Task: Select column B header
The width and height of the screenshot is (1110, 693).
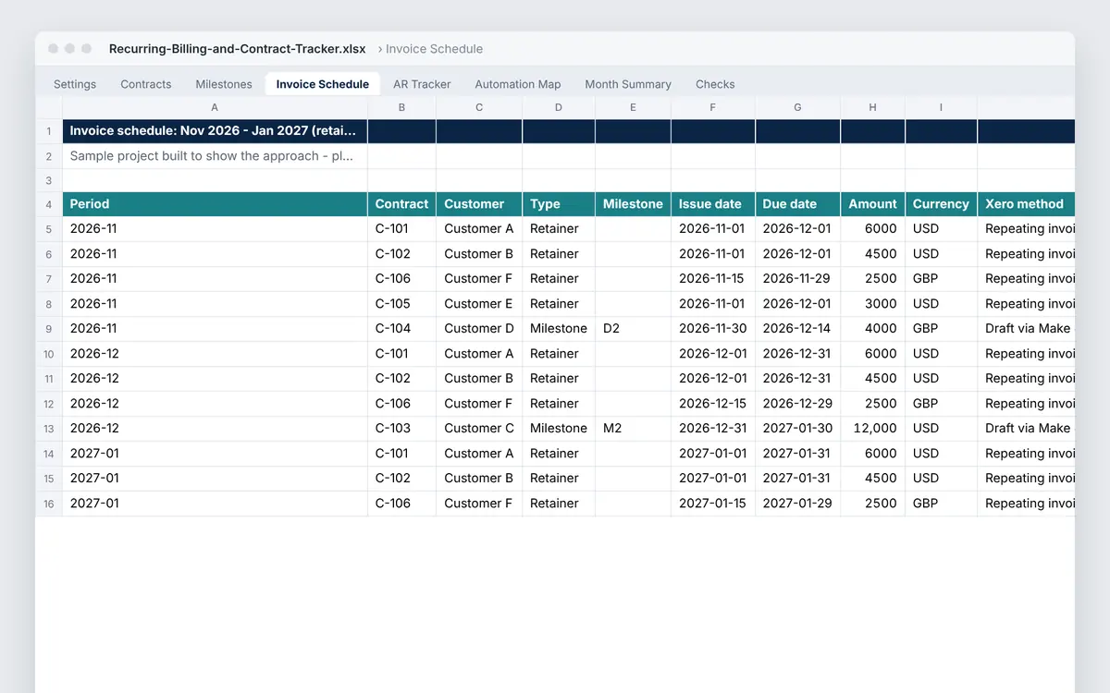Action: 401,108
